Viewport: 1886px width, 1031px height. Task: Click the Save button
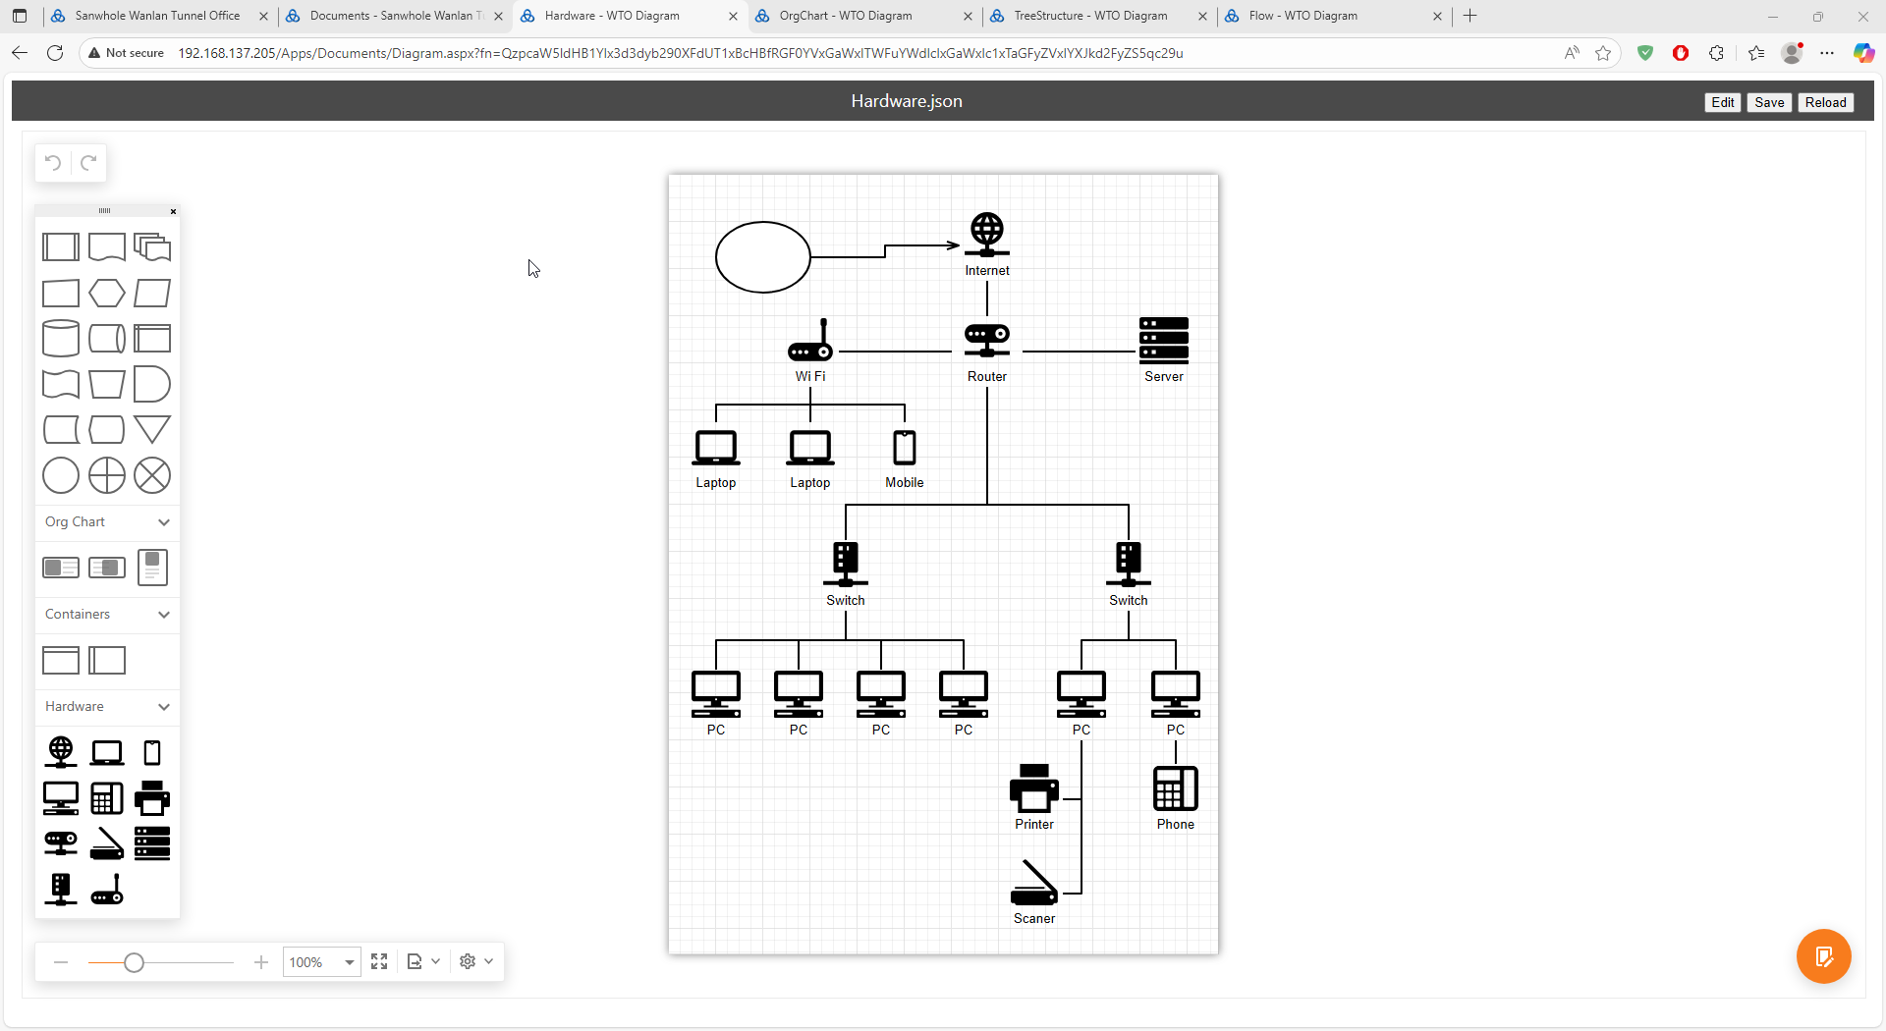[x=1768, y=102]
